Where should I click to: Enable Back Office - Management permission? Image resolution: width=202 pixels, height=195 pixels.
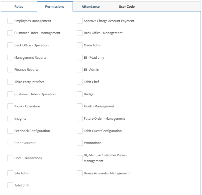80,33
